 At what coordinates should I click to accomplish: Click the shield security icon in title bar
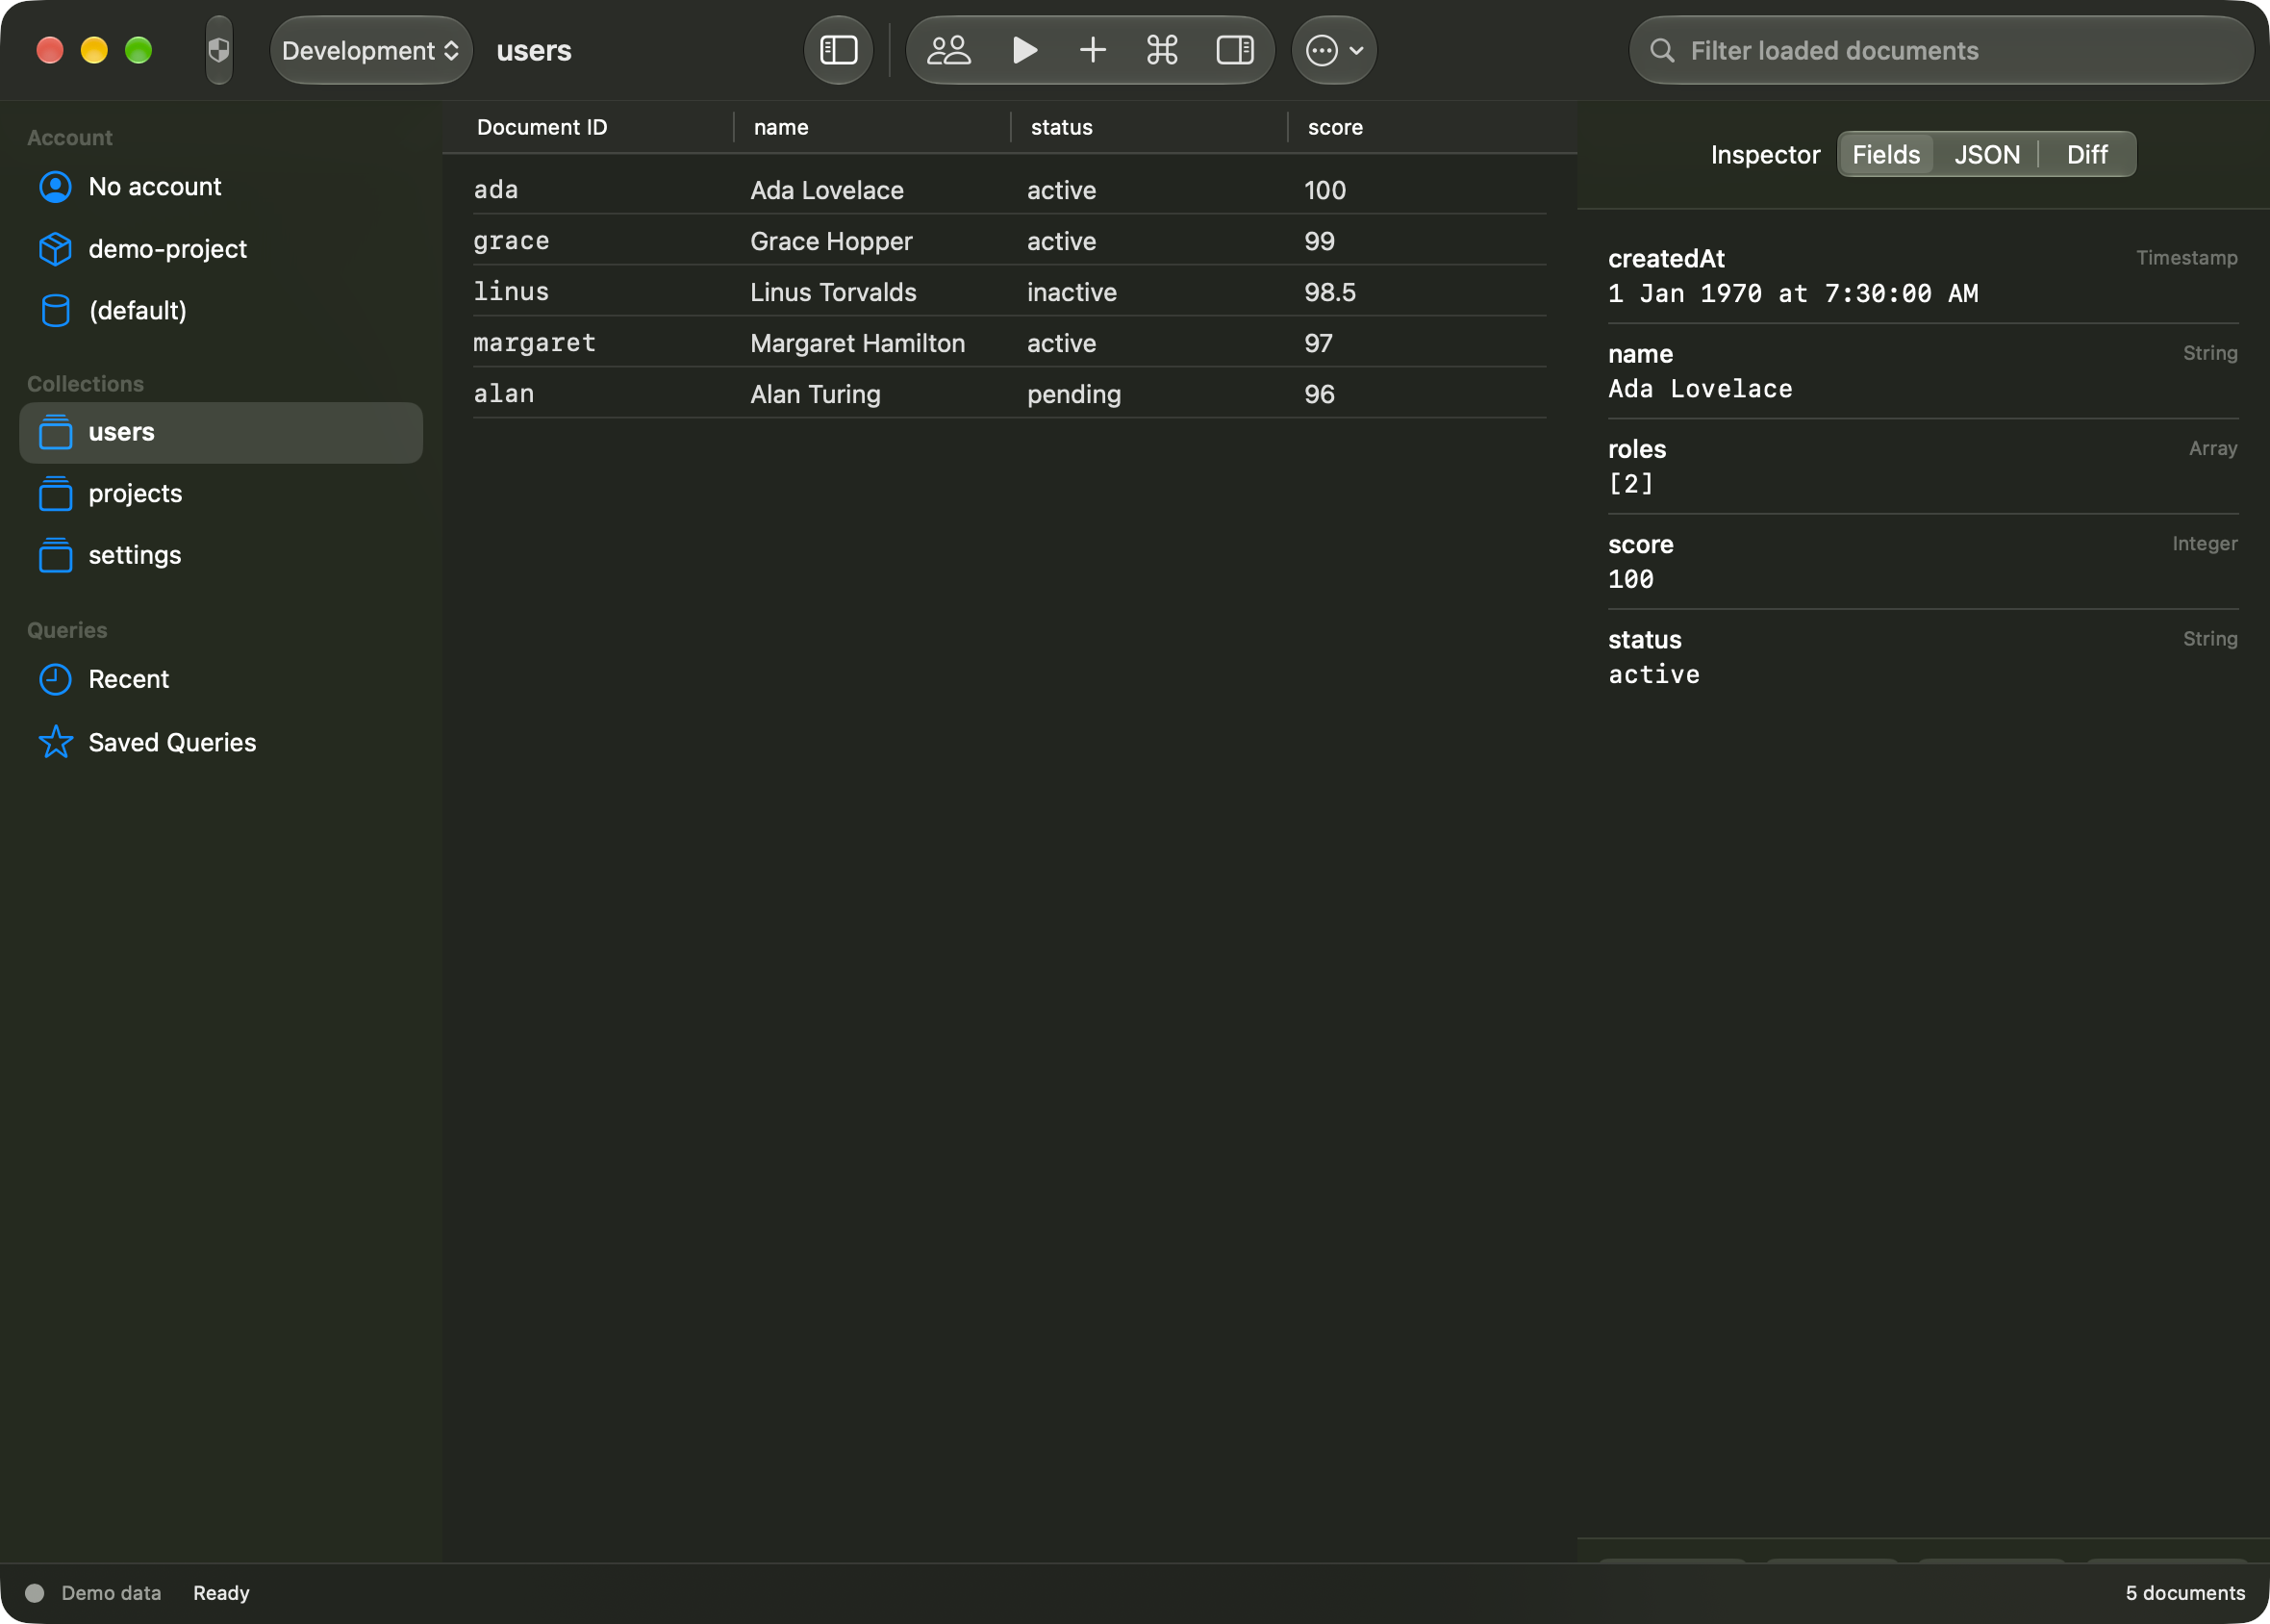point(219,50)
